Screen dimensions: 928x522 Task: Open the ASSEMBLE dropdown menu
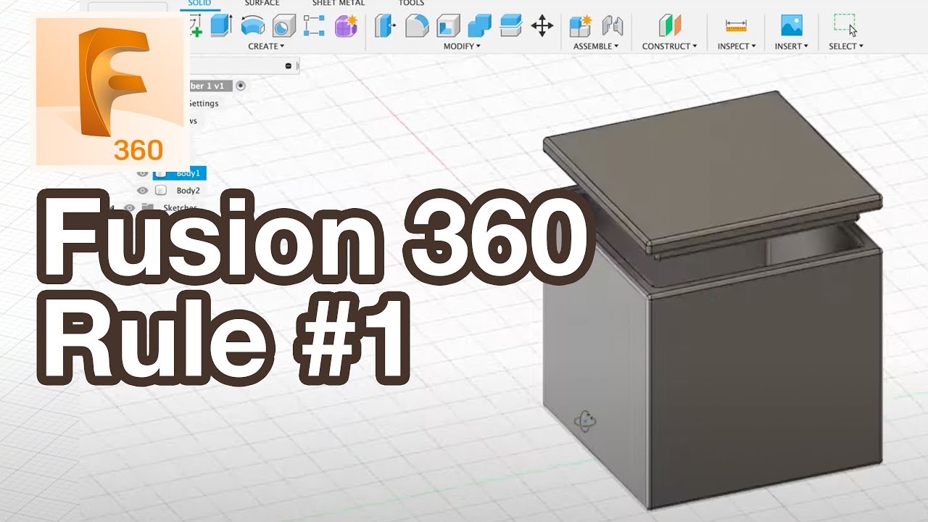[x=596, y=46]
